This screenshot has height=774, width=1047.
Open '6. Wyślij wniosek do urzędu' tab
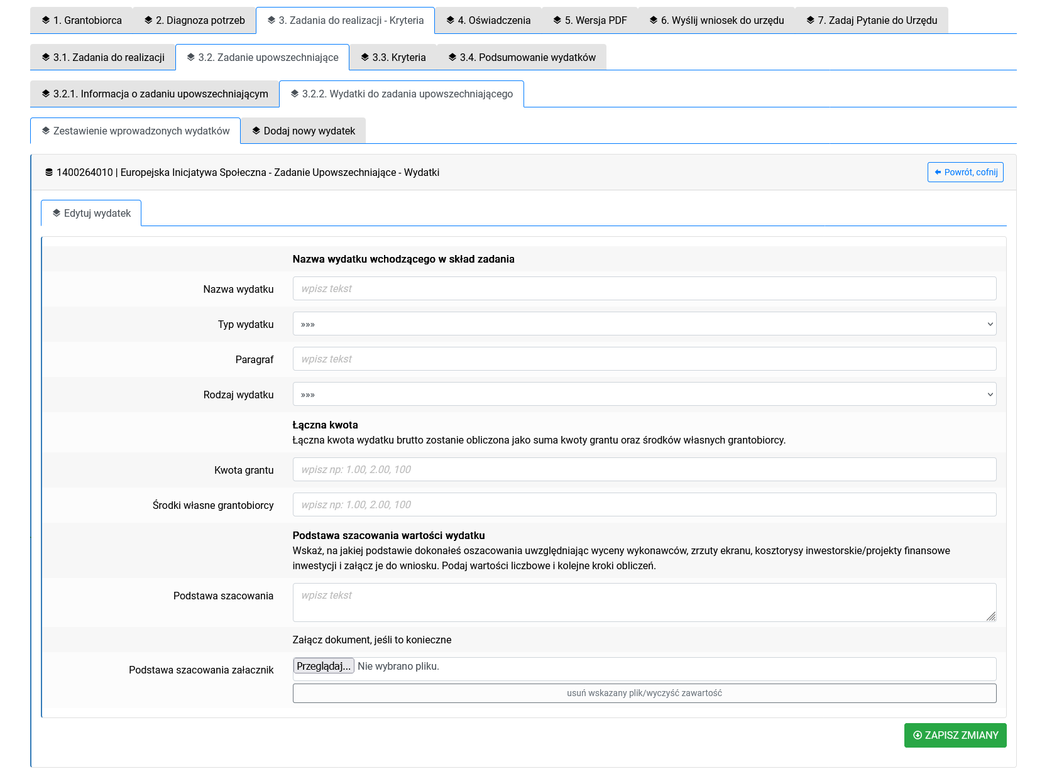tap(716, 20)
